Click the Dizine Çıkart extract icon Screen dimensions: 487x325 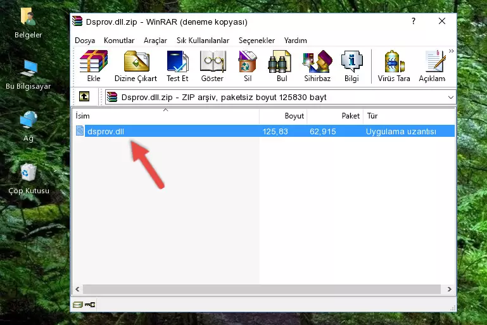[136, 66]
